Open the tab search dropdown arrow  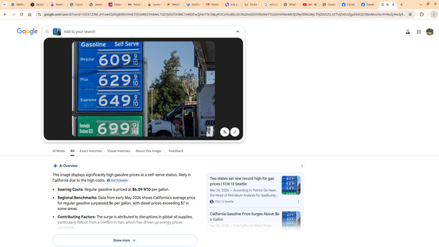(4, 4)
